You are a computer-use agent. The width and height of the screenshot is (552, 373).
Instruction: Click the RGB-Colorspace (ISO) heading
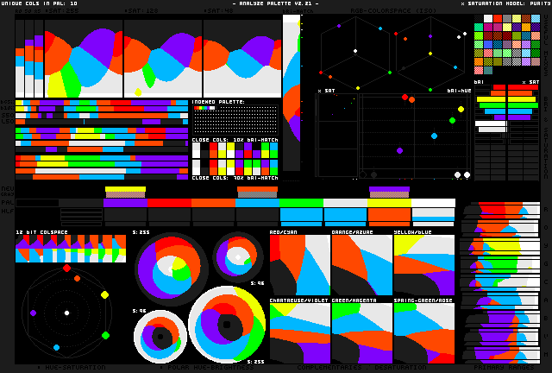click(382, 11)
